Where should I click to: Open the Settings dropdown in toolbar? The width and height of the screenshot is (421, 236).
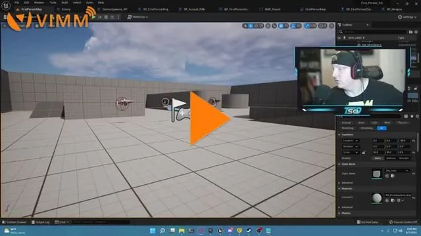[407, 17]
